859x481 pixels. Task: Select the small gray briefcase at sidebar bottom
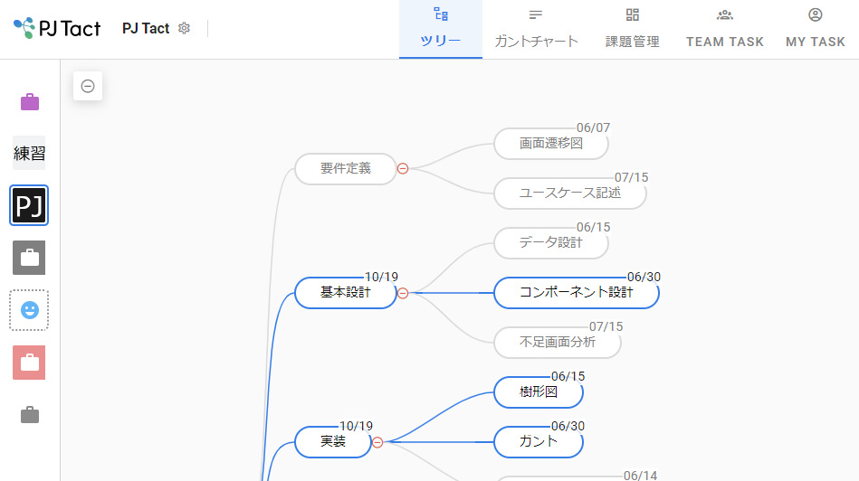pyautogui.click(x=30, y=415)
